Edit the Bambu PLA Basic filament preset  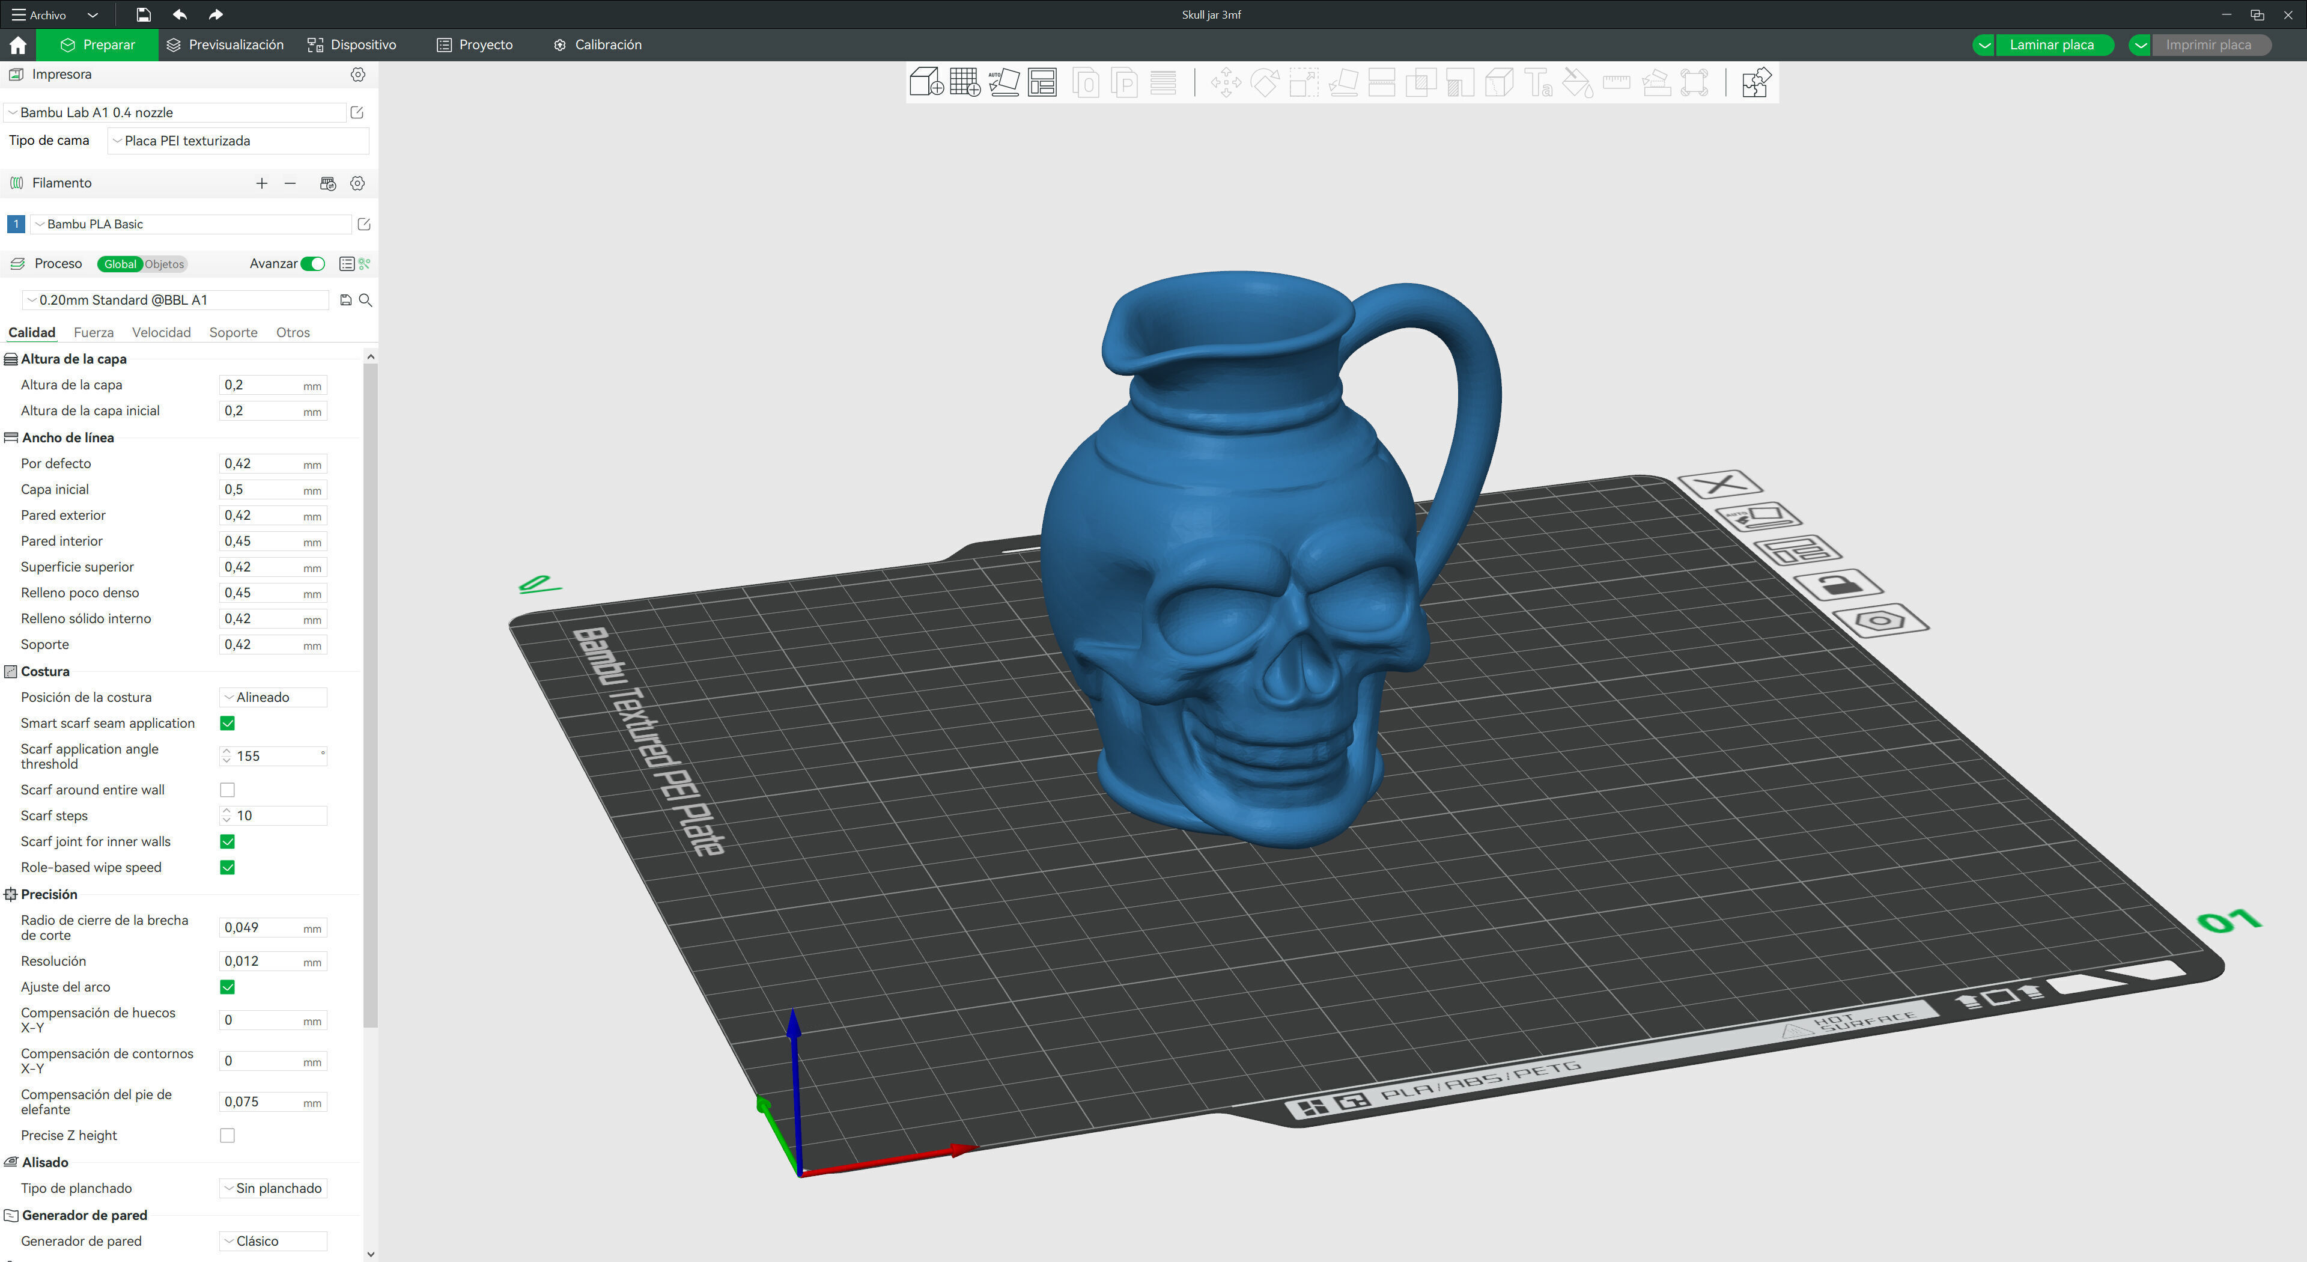pos(363,224)
